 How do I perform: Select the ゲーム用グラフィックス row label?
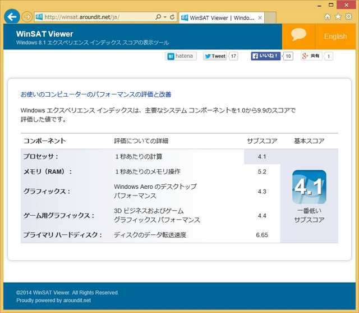click(x=59, y=216)
